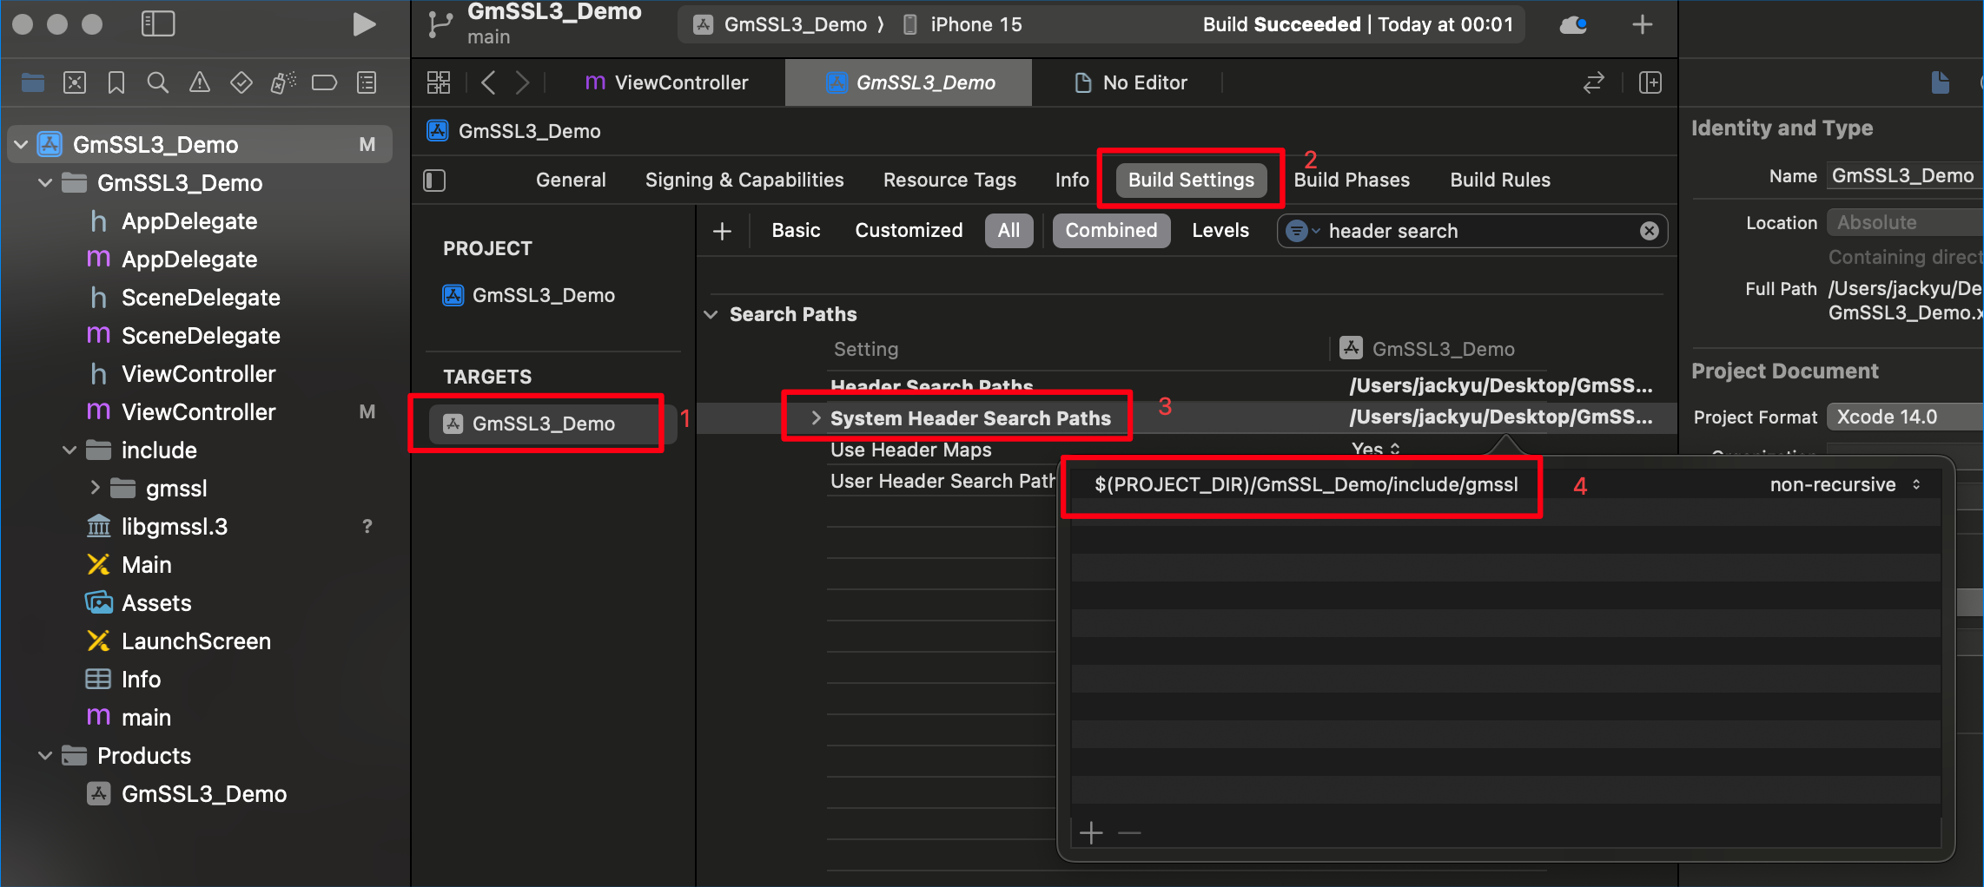This screenshot has height=887, width=1984.
Task: Open the Resource Tags tab
Action: [949, 181]
